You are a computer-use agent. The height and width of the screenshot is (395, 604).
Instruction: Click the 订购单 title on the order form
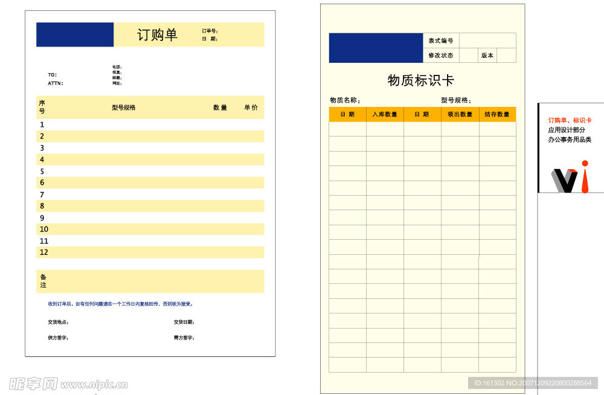[157, 34]
